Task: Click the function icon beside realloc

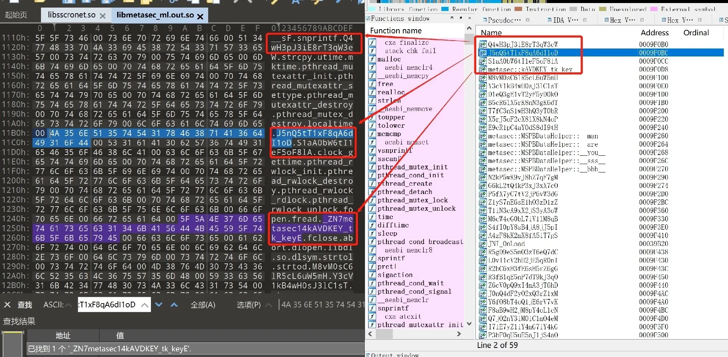Action: 372,92
